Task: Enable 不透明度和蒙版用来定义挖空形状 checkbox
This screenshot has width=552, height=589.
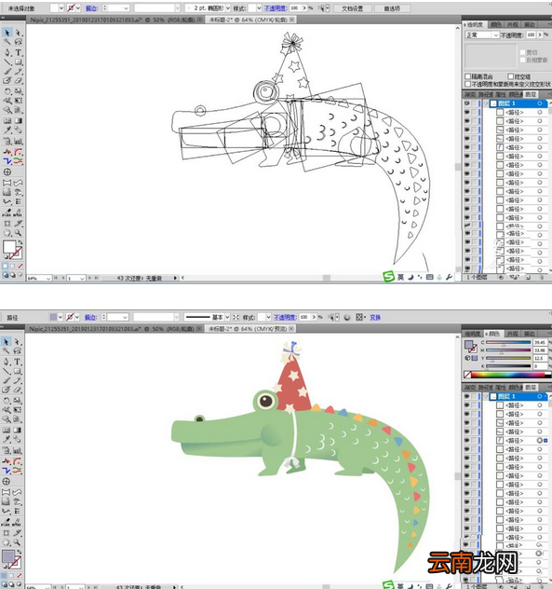Action: [x=467, y=84]
